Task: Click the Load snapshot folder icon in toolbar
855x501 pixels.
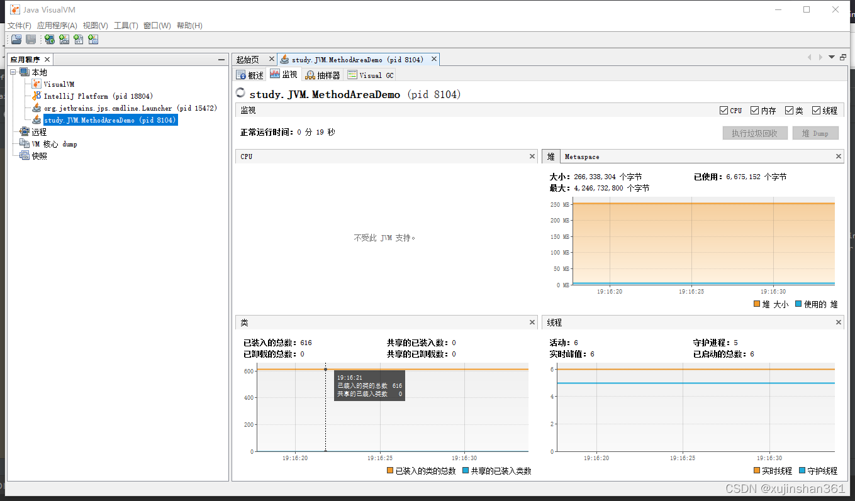Action: pyautogui.click(x=16, y=40)
